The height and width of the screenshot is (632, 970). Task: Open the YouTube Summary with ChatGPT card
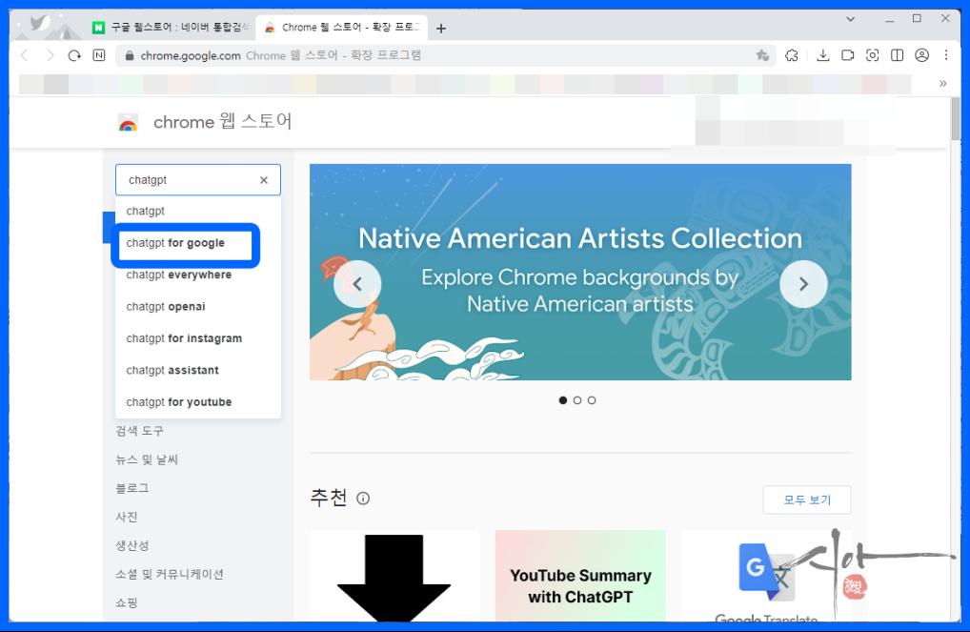coord(580,576)
